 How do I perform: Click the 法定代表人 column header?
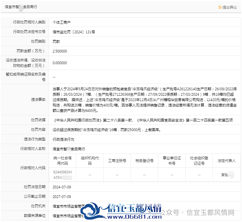tap(227, 160)
